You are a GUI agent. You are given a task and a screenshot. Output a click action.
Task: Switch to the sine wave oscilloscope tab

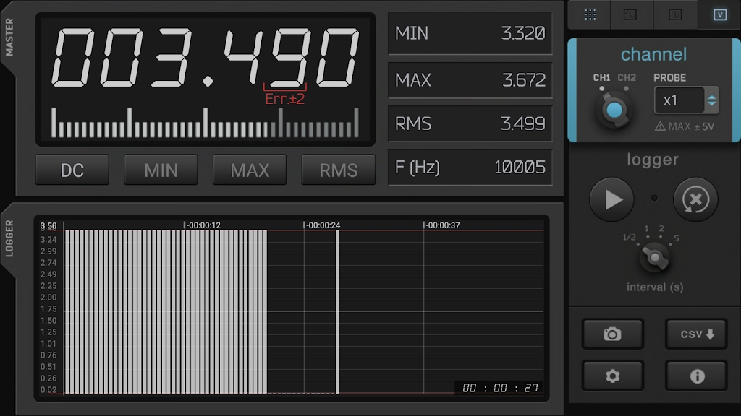[632, 14]
